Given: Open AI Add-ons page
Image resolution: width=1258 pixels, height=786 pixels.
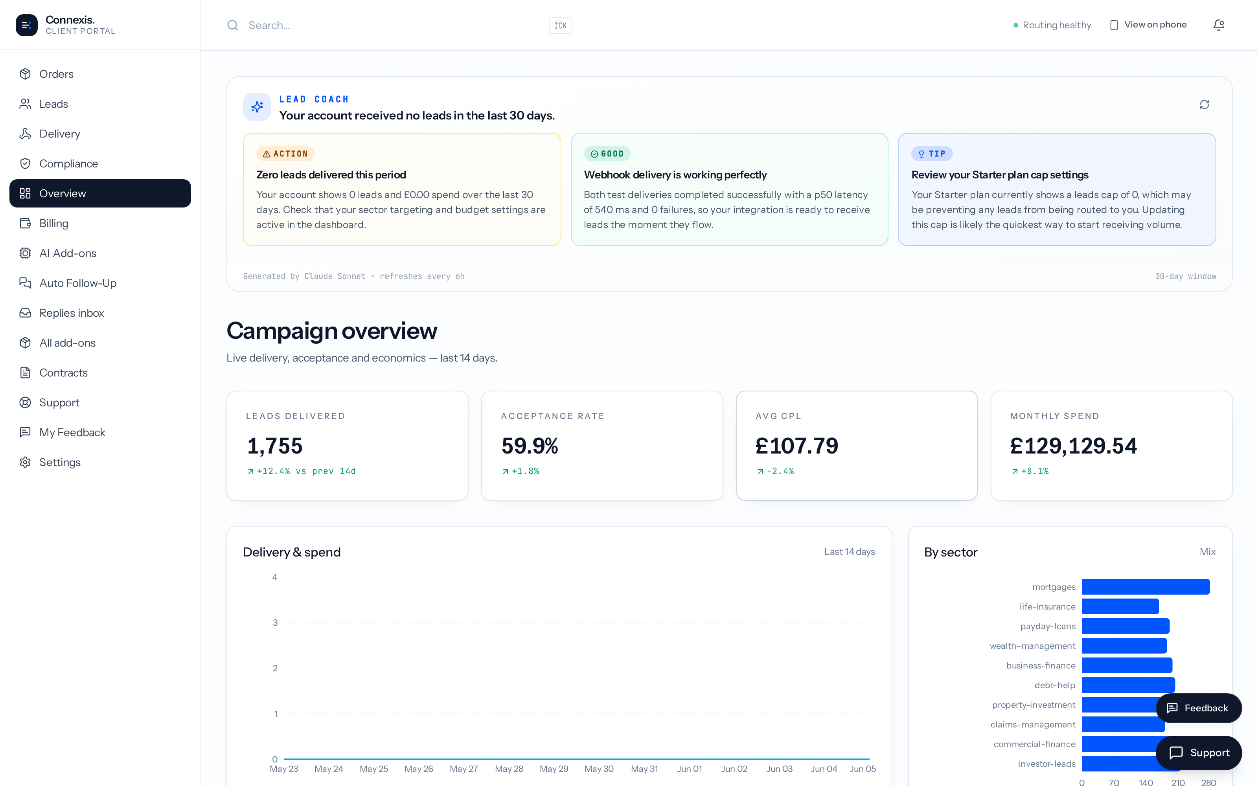Looking at the screenshot, I should pos(100,253).
